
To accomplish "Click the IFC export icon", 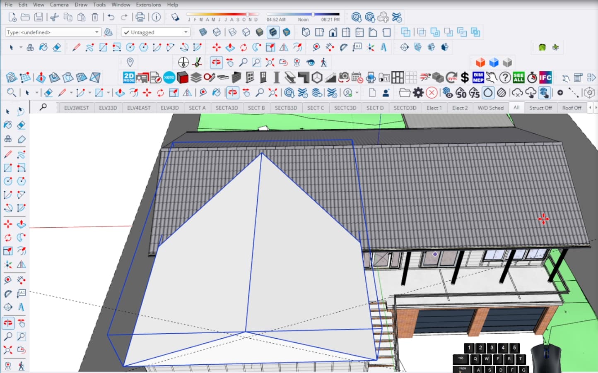I will click(x=545, y=77).
